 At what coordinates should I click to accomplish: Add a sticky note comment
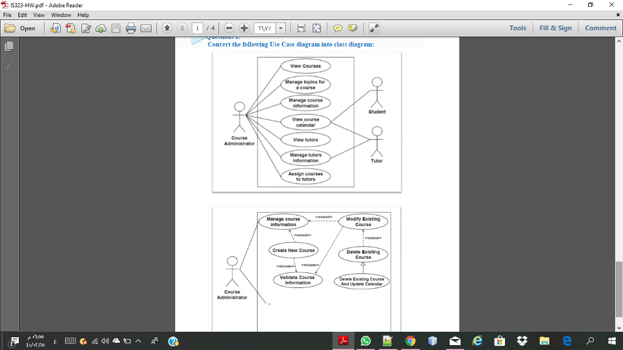(x=338, y=28)
